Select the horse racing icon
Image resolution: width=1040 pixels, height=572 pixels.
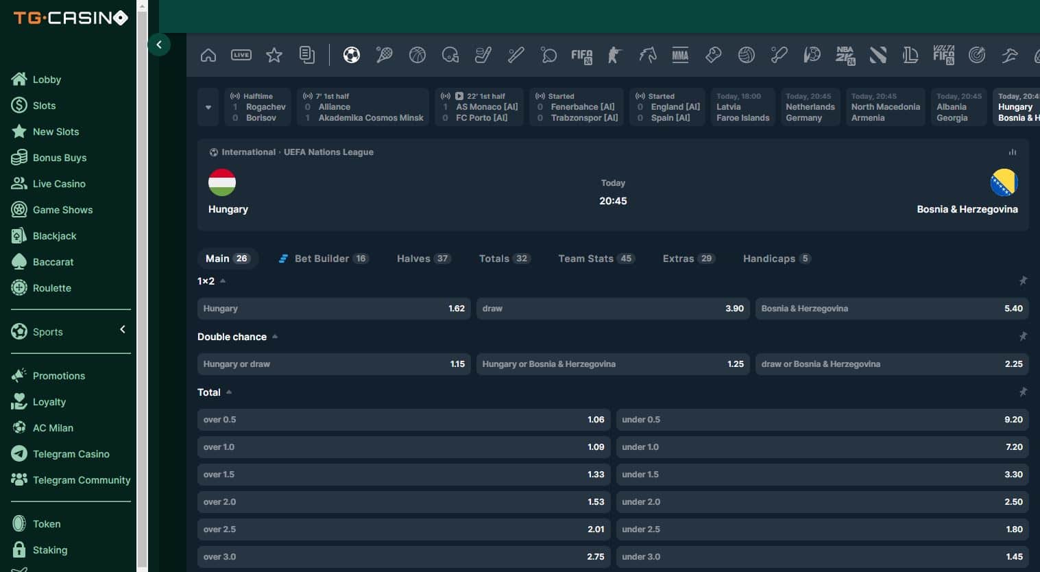[648, 55]
